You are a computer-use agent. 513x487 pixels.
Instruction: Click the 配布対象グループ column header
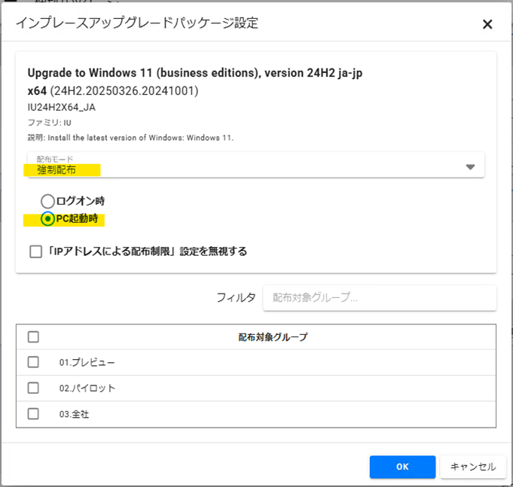[x=273, y=337]
